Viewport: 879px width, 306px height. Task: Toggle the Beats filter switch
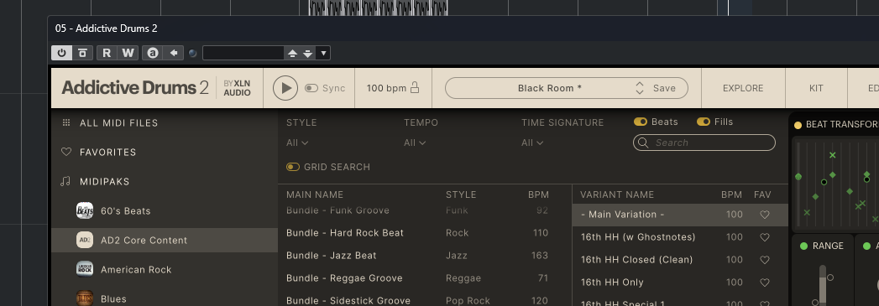point(641,122)
